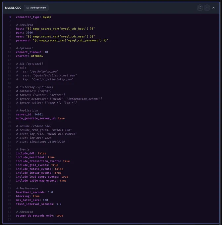Screen dimensions: 222x225
Task: Click the include_heartbeat: true line
Action: point(35,157)
